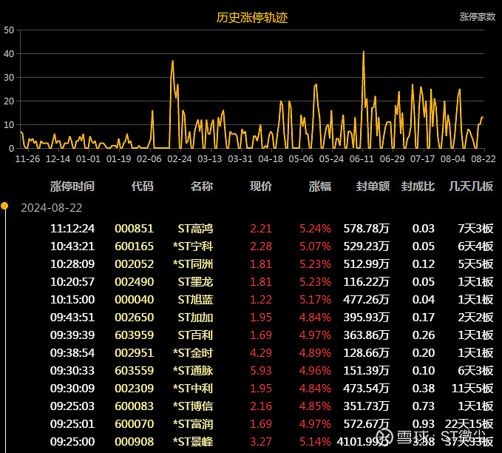Select the *ST金时 stock name
Viewport: 502px width, 453px height.
[x=192, y=352]
